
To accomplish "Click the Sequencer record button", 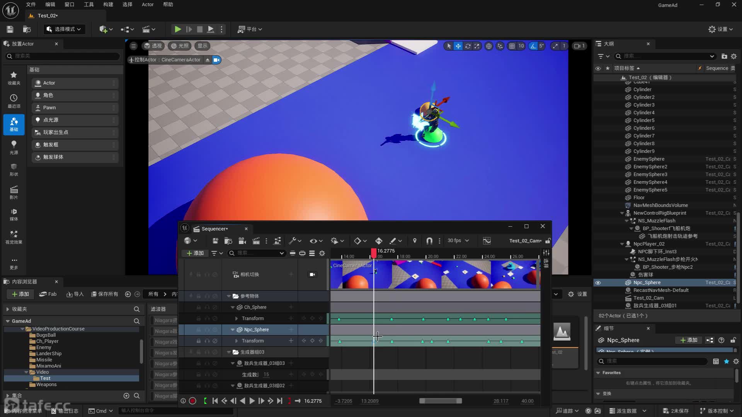I will [192, 401].
